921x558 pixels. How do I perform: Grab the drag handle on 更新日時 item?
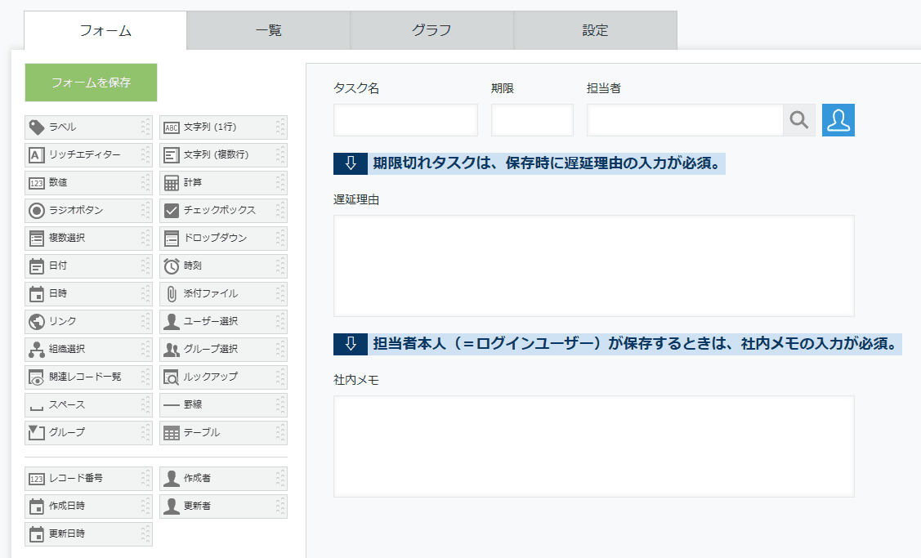point(145,534)
